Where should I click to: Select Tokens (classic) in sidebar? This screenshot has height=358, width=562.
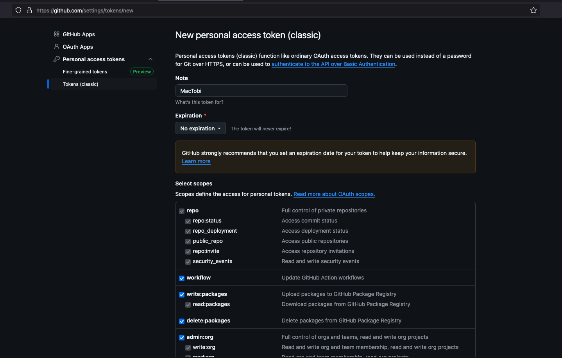click(x=81, y=84)
